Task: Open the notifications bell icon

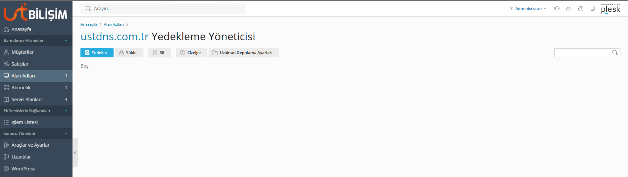Action: click(557, 9)
